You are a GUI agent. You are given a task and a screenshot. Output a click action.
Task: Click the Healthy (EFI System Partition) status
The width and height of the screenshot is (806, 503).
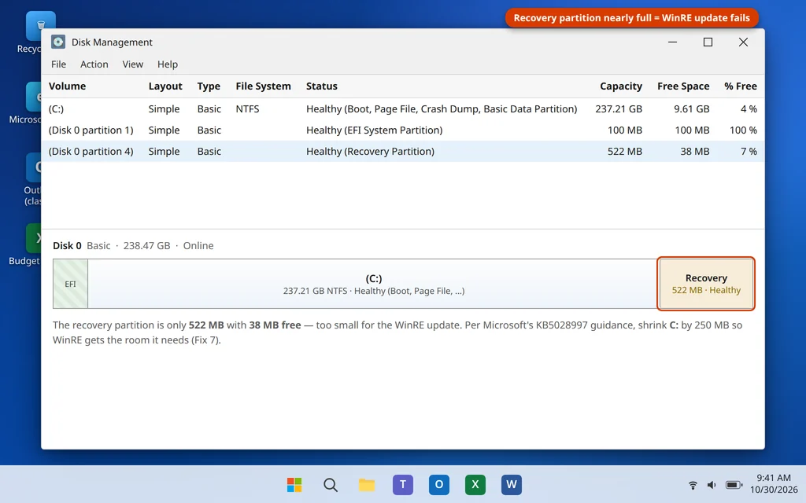click(x=374, y=130)
